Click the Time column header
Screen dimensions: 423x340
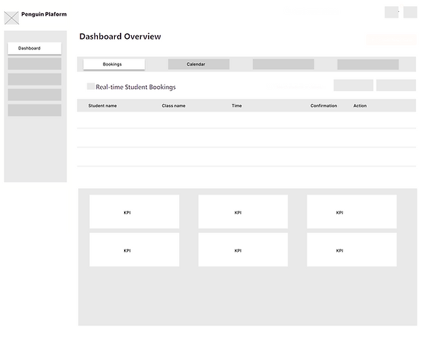237,106
